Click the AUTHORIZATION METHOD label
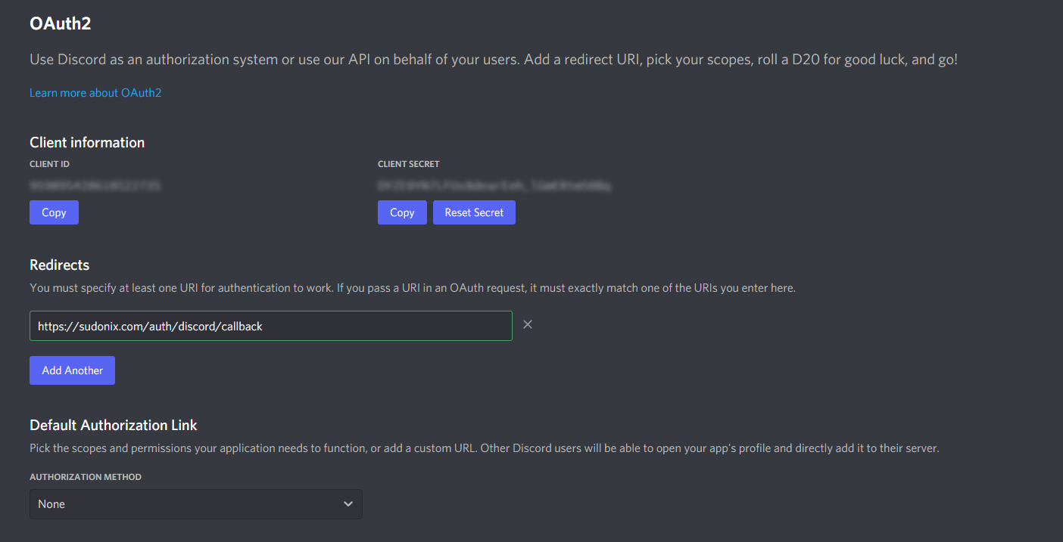This screenshot has height=542, width=1063. click(86, 477)
